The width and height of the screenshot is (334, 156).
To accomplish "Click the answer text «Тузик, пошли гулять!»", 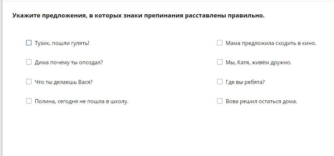I will point(62,43).
